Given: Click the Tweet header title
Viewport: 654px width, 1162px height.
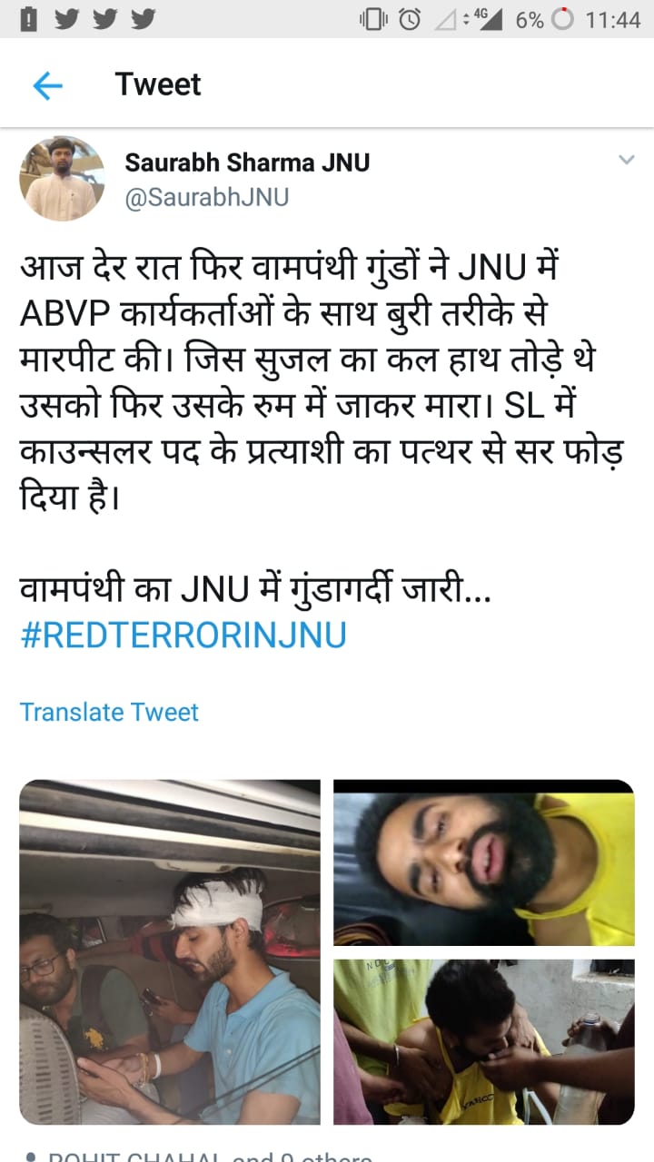Looking at the screenshot, I should pyautogui.click(x=158, y=84).
